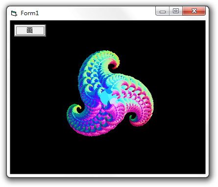Screen dimensions: 218x187
Task: Maximize the Form1 window
Action: [176, 11]
